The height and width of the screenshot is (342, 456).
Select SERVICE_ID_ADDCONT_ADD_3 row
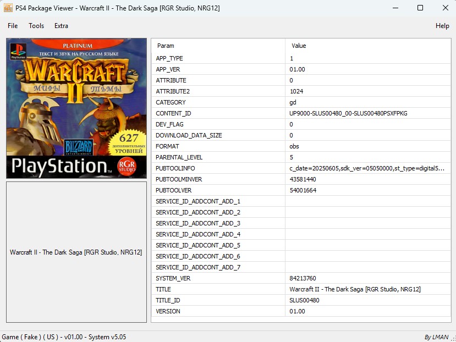[x=301, y=223]
